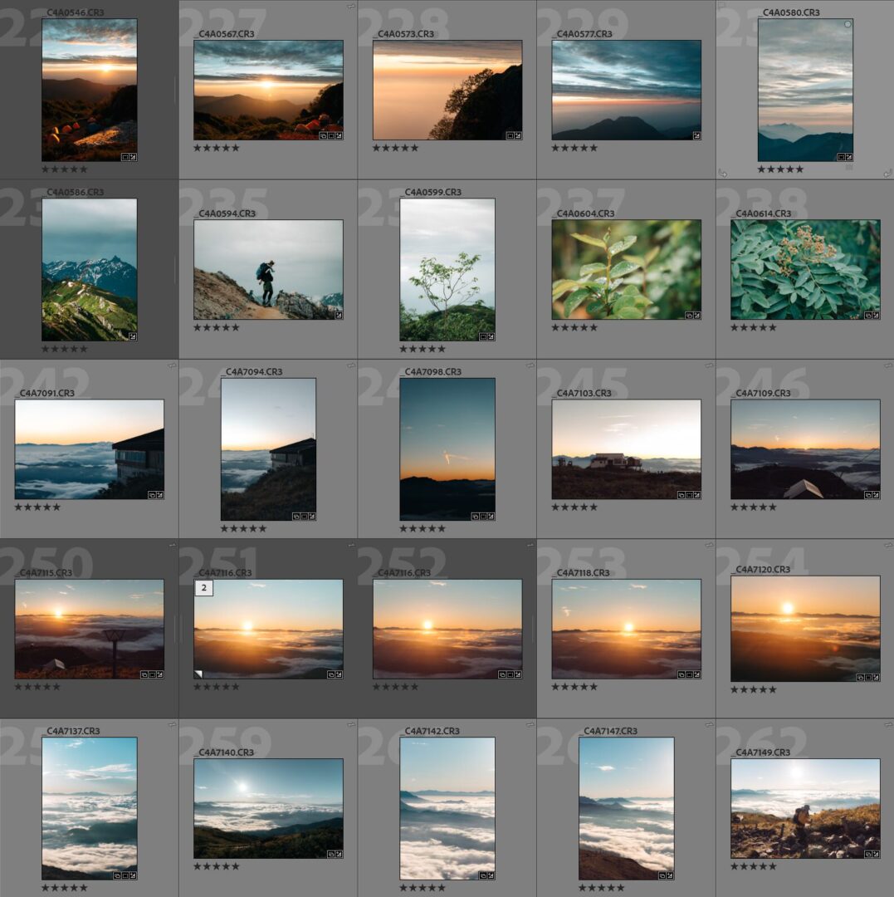
Task: Select the leaf close-up thumbnail _C4A0614.CR3
Action: pos(804,270)
